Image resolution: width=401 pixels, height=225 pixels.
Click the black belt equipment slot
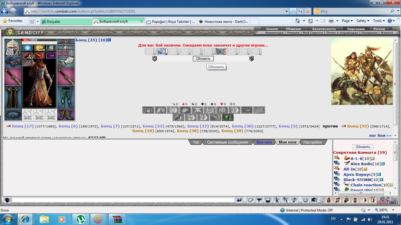coord(13,115)
